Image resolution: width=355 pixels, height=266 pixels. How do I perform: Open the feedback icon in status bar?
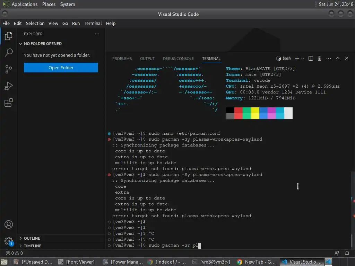[x=337, y=253]
